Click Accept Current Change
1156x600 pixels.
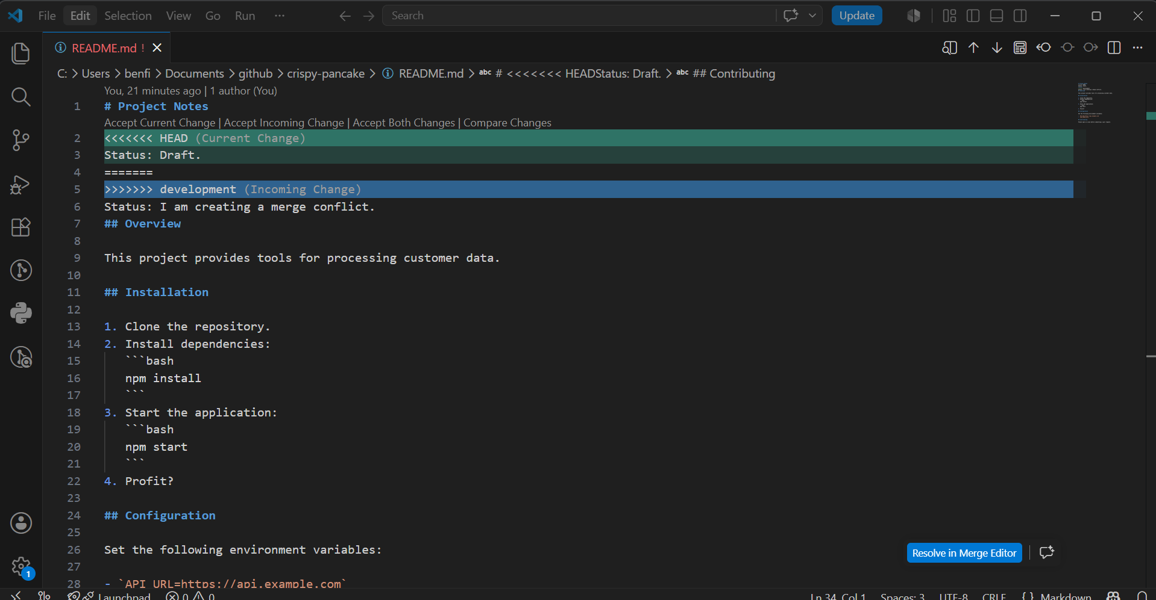[160, 123]
